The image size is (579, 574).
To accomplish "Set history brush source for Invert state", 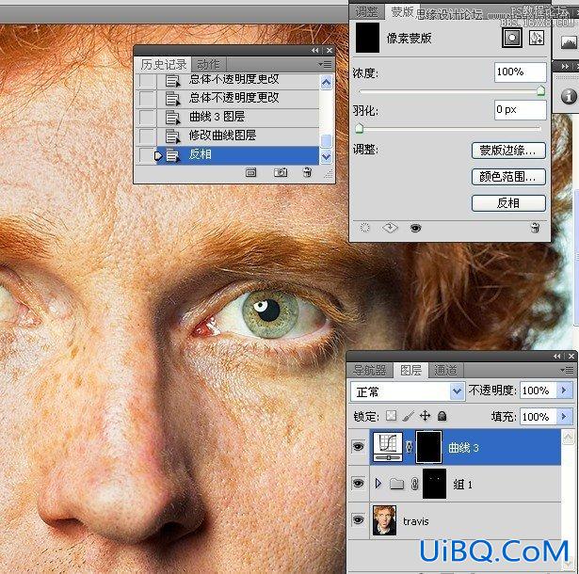I will pyautogui.click(x=147, y=155).
